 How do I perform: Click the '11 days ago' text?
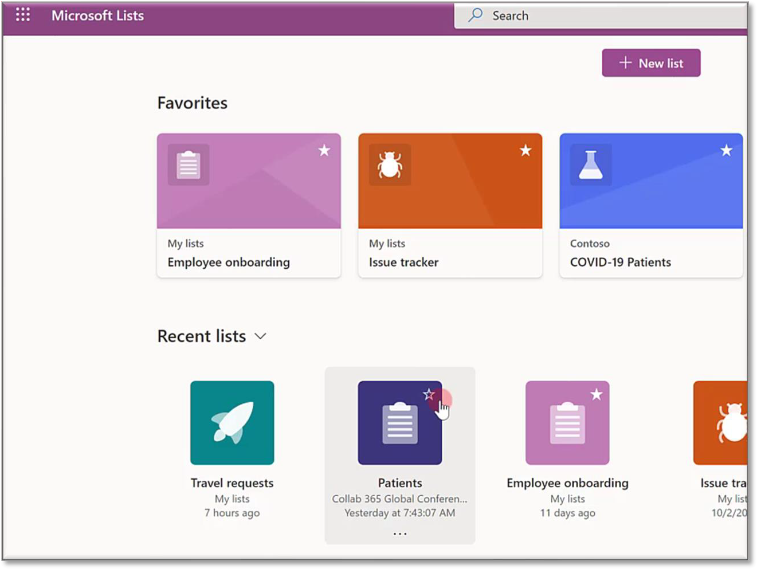point(567,513)
